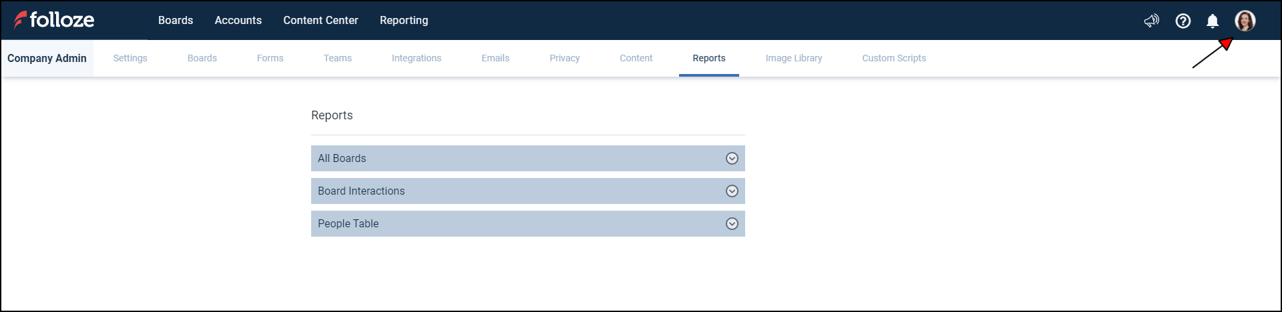The image size is (1282, 312).
Task: Switch to the Emails tab
Action: (495, 59)
